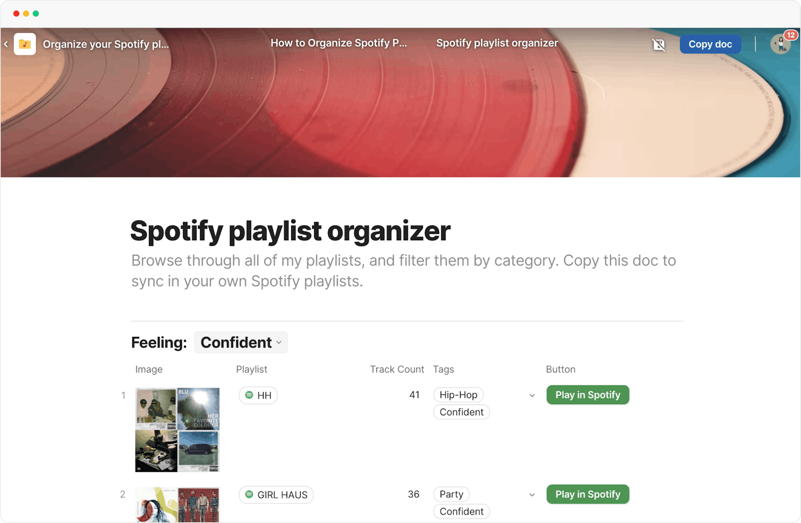Toggle the Confident tag under Party
The image size is (801, 523).
461,511
